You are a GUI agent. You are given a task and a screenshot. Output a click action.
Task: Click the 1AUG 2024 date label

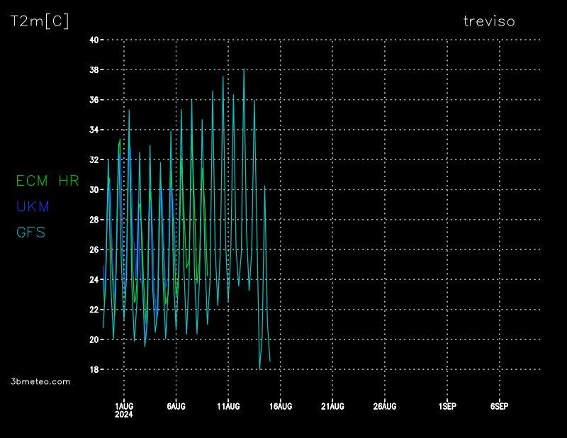point(124,410)
